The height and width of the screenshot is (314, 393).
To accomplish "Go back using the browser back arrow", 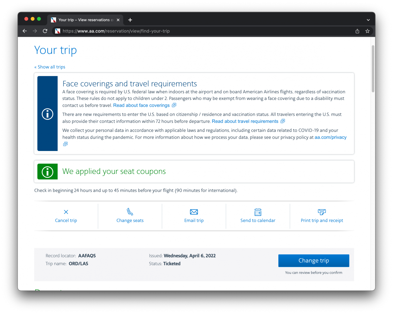I will click(25, 31).
